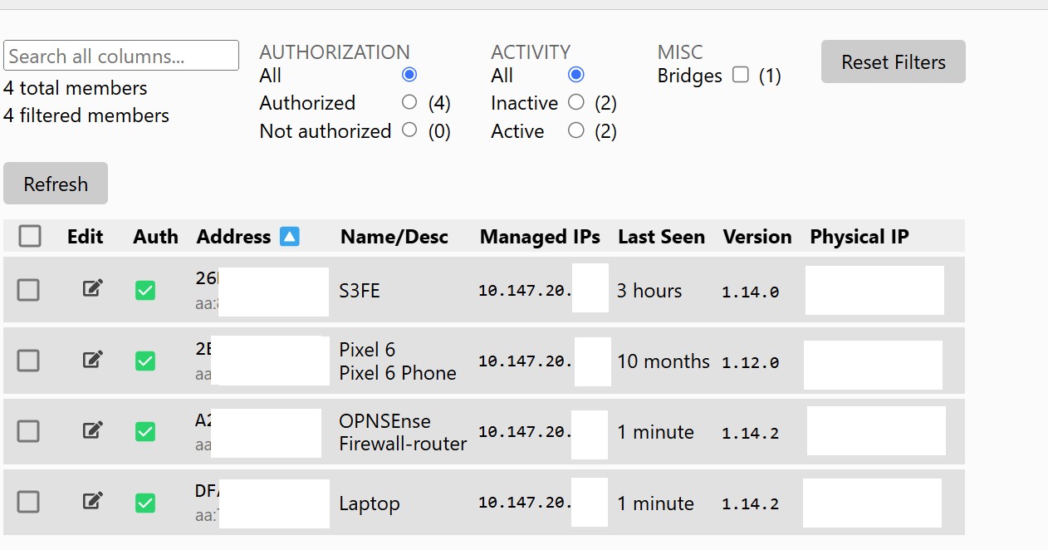This screenshot has height=550, width=1048.
Task: Edit the OPNSEnse member entry
Action: tap(93, 430)
